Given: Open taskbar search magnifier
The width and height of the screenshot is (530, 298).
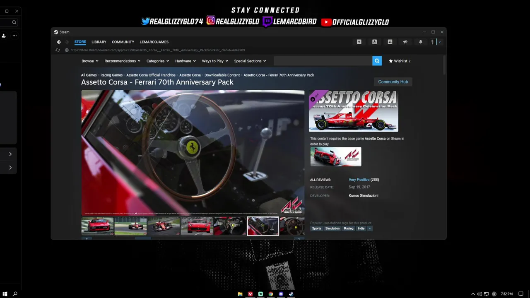Looking at the screenshot, I should [x=15, y=294].
